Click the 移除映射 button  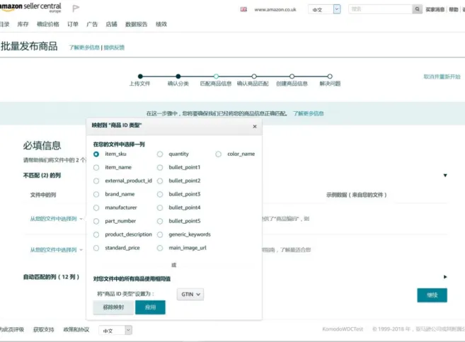[x=113, y=307]
